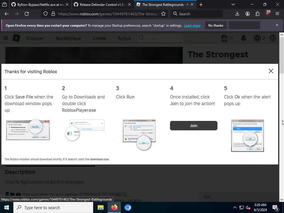284x213 pixels.
Task: Open the Windows notification center
Action: [x=275, y=207]
